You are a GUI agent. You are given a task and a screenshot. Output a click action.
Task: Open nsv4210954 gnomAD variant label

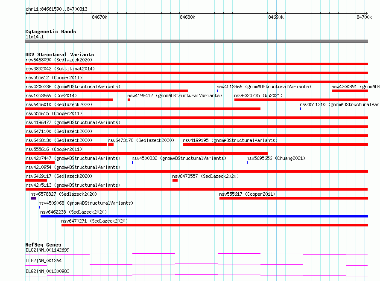pyautogui.click(x=73, y=167)
